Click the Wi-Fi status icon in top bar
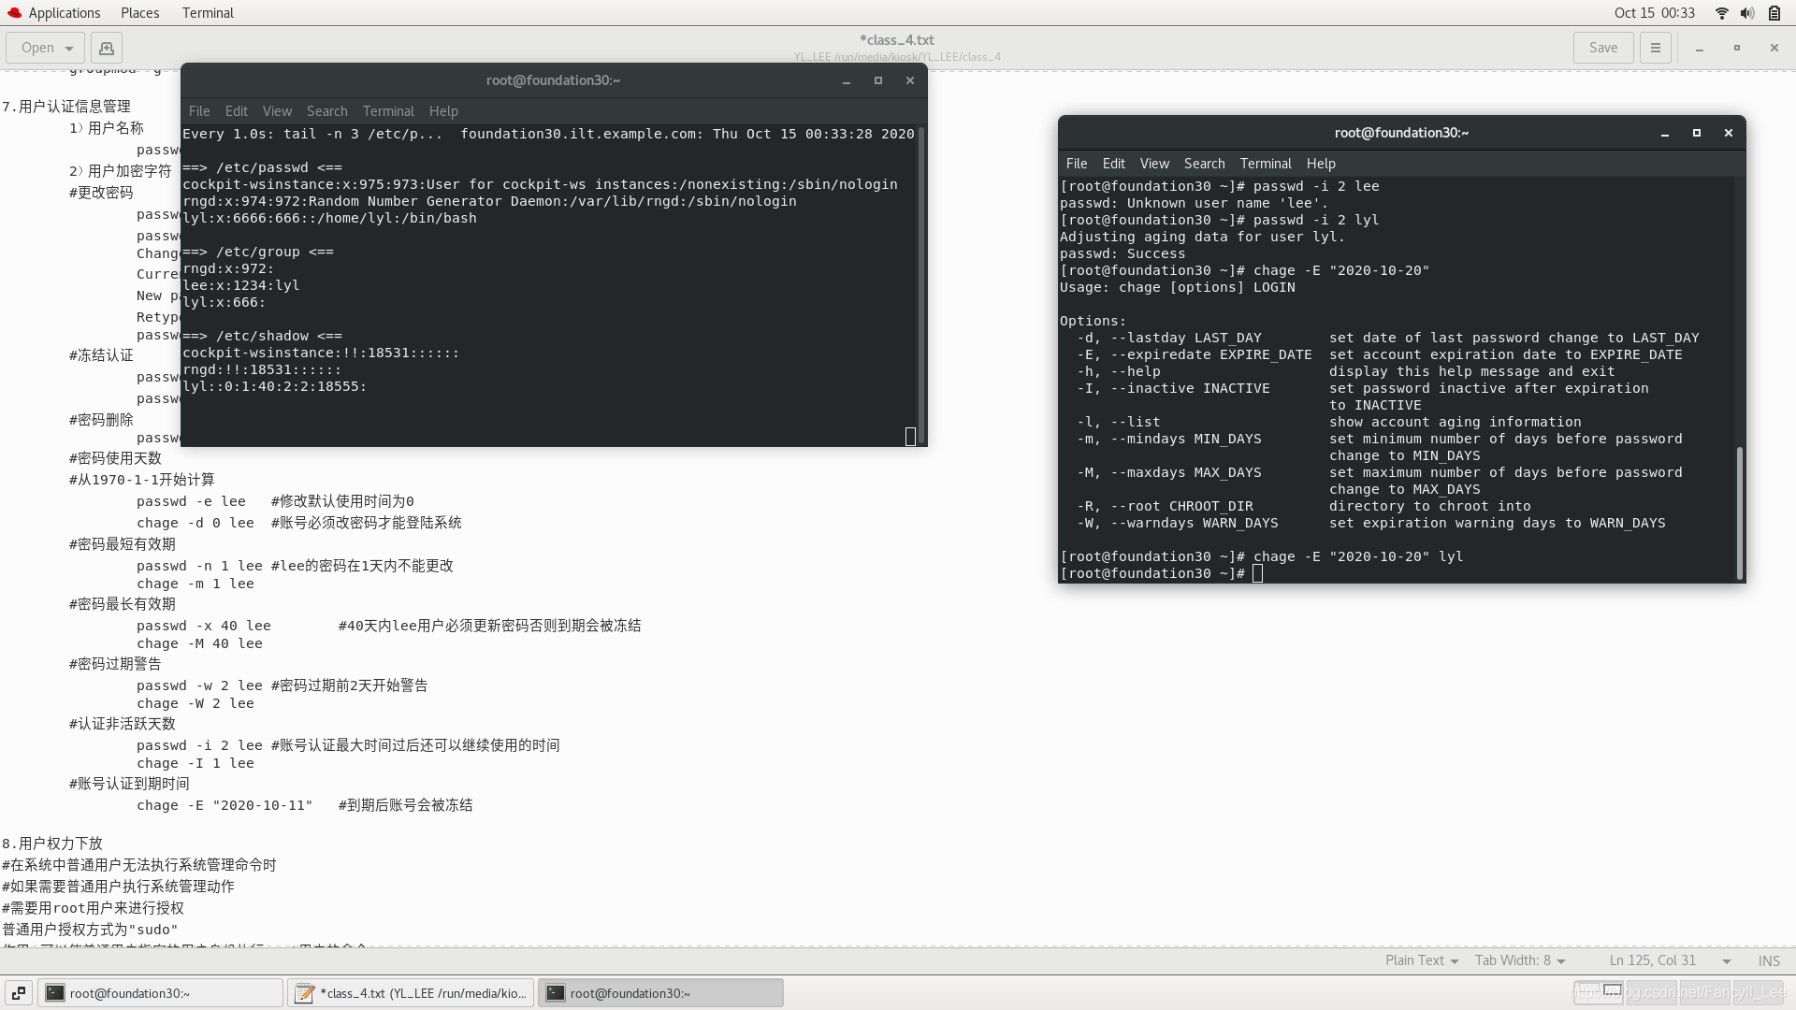Image resolution: width=1796 pixels, height=1010 pixels. click(x=1721, y=13)
